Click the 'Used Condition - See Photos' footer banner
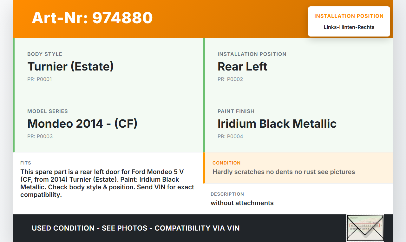This screenshot has width=406, height=242. point(136,228)
